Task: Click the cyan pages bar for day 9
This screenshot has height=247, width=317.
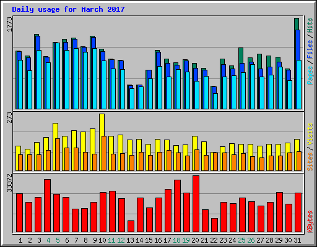Action: (95, 78)
